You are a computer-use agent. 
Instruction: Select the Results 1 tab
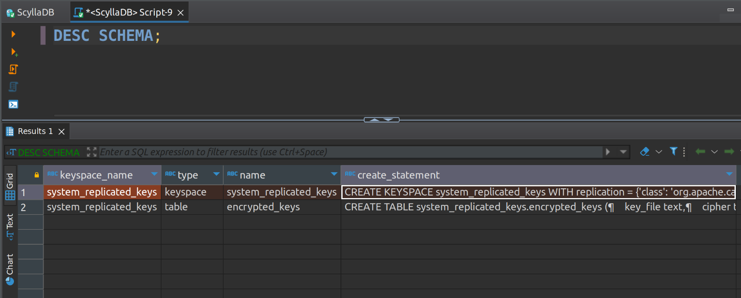pyautogui.click(x=35, y=131)
